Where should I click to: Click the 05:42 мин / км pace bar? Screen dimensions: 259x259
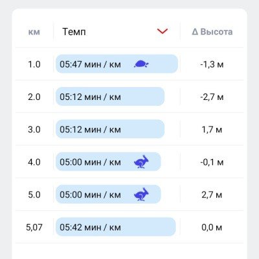pyautogui.click(x=116, y=227)
